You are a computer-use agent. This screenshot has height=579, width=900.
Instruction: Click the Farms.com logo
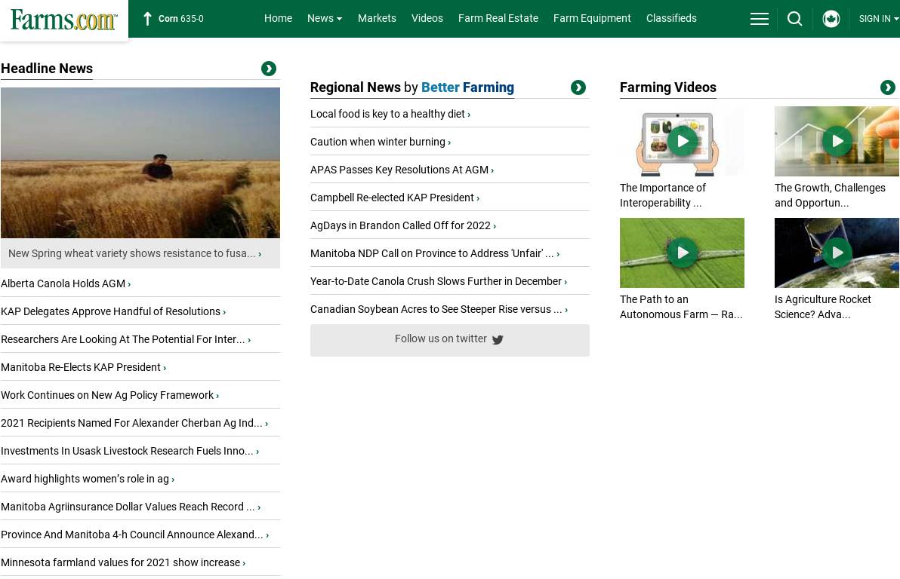[x=64, y=20]
